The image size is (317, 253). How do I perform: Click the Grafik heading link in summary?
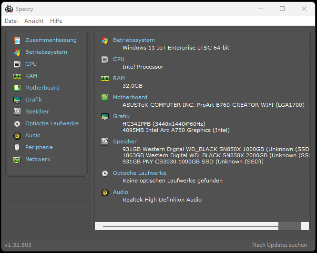coord(121,116)
